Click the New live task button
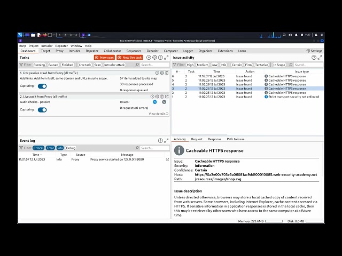Viewport: 342px width, 256px height. tap(130, 58)
